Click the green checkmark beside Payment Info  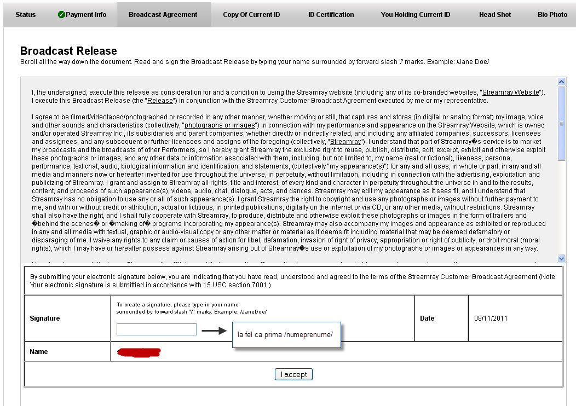[x=61, y=15]
